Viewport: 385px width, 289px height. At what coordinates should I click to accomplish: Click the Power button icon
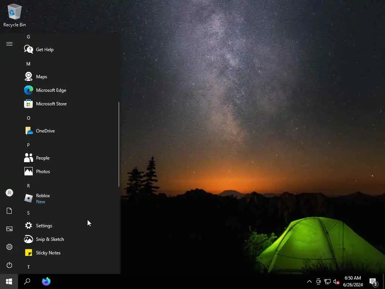tap(9, 265)
